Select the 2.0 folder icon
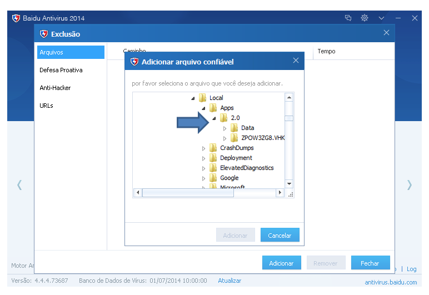 (x=224, y=118)
